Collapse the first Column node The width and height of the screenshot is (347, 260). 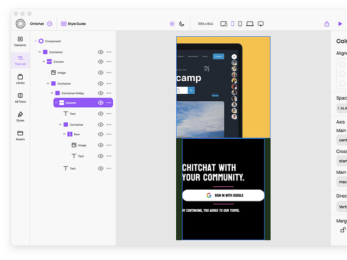(x=44, y=61)
